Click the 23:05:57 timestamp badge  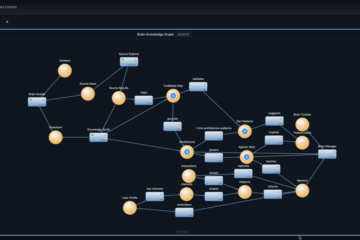coord(184,34)
